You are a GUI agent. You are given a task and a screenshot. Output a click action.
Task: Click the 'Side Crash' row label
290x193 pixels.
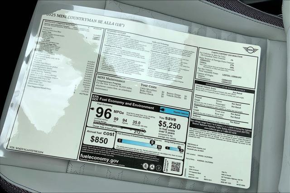click(196, 109)
